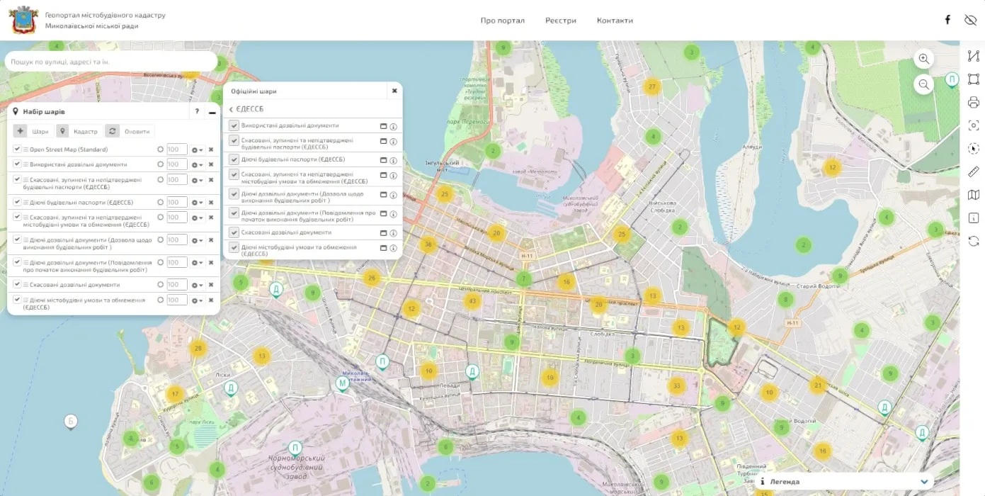
Task: Click opacity value field for Open Street Map
Action: 177,150
